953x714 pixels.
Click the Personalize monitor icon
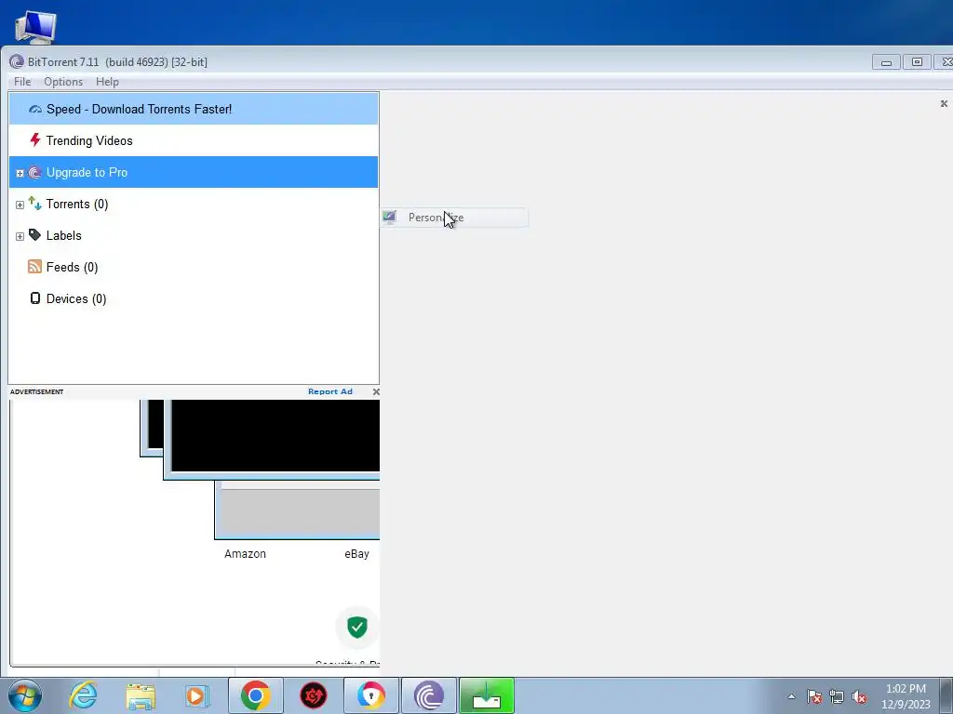click(389, 217)
